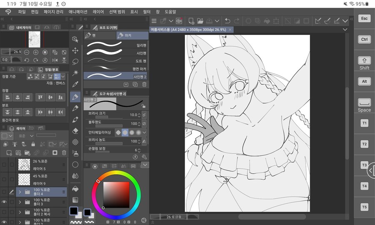Image resolution: width=375 pixels, height=225 pixels.
Task: Select the Lasso selection tool
Action: point(75,62)
